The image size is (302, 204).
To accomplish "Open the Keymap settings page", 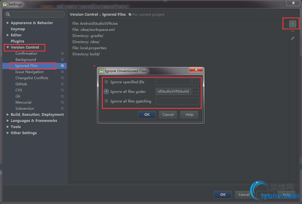I will tap(18, 29).
